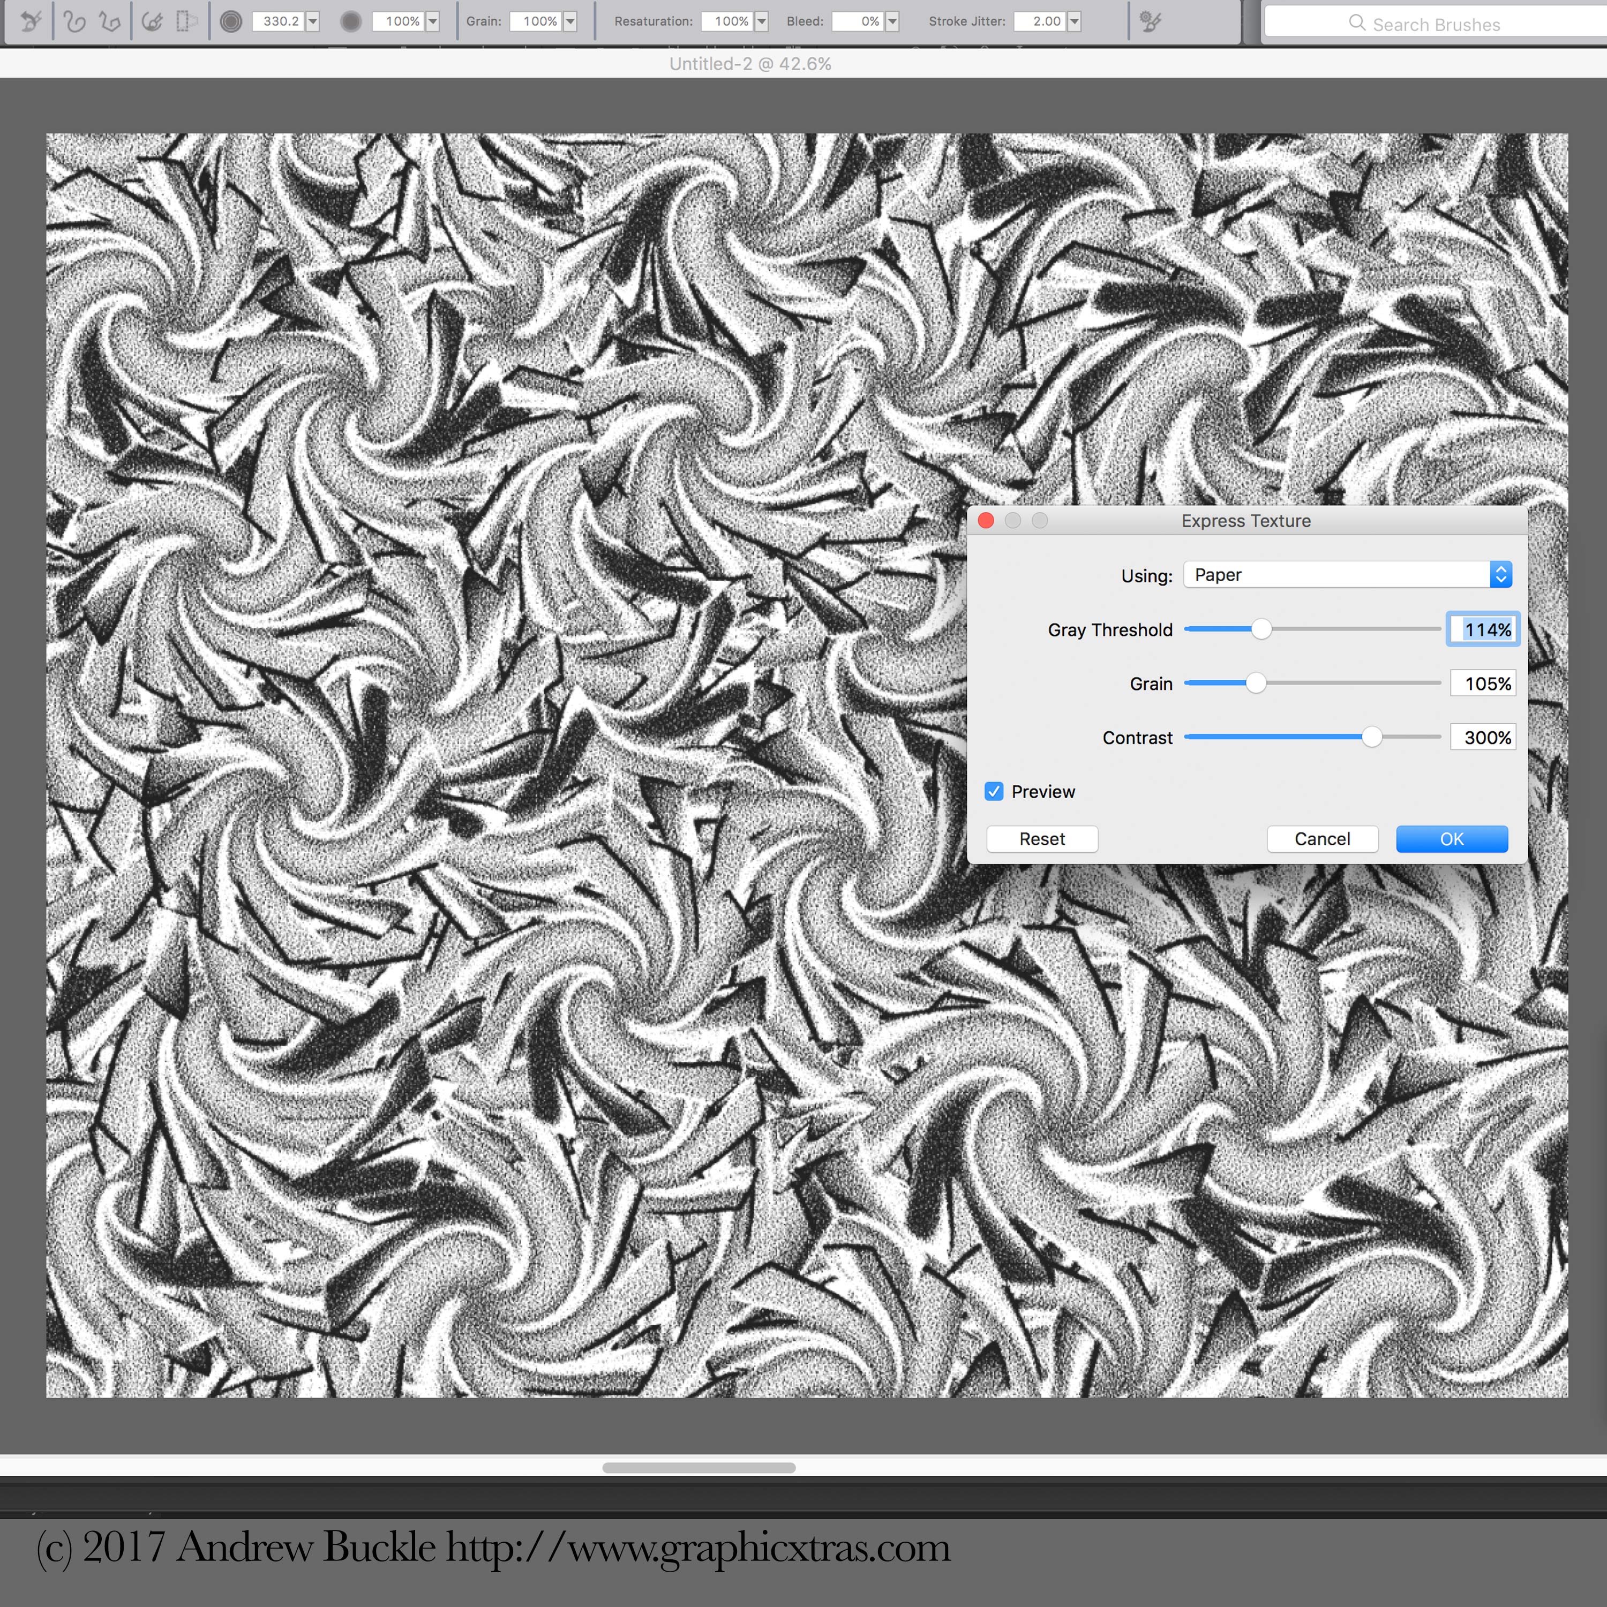Open the Using: Paper dropdown

click(1348, 575)
